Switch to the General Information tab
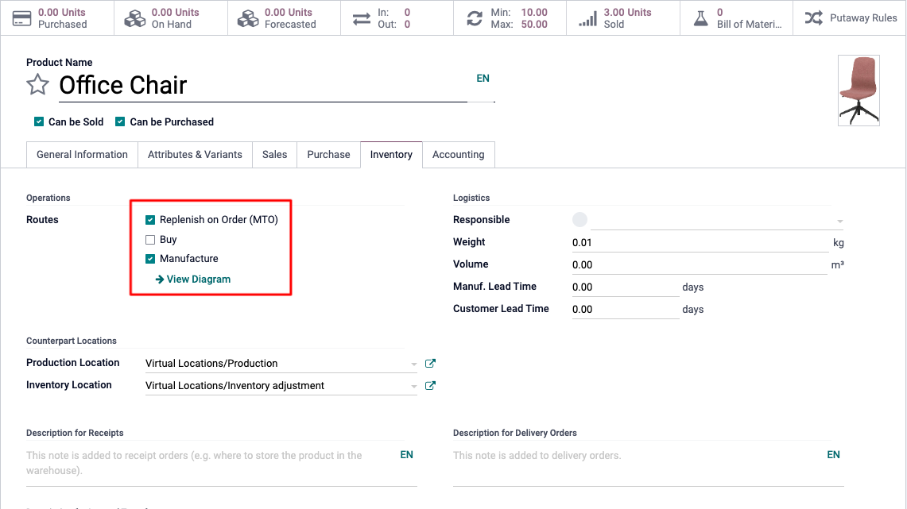Screen dimensions: 907x509 pyautogui.click(x=82, y=155)
